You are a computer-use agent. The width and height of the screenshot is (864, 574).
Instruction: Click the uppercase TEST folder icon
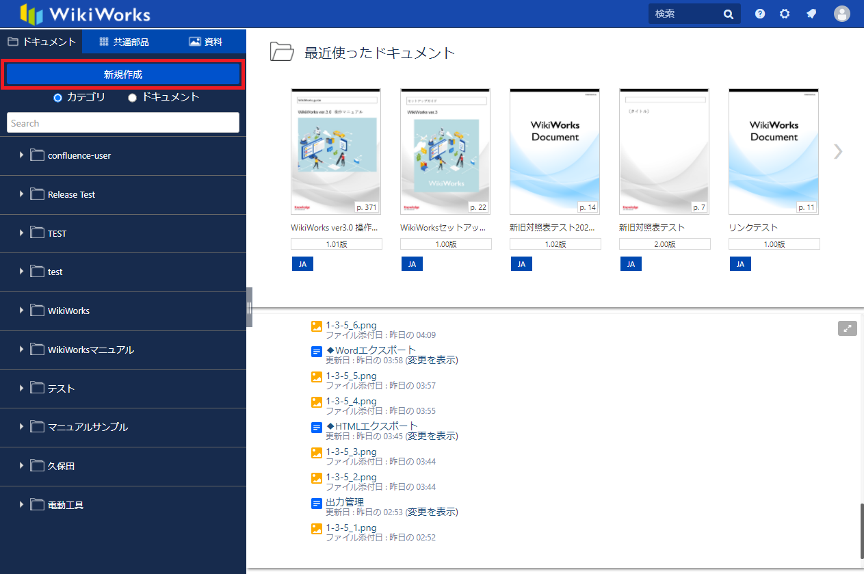click(x=37, y=233)
